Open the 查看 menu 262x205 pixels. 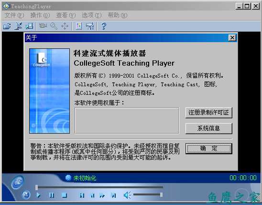pyautogui.click(x=66, y=15)
